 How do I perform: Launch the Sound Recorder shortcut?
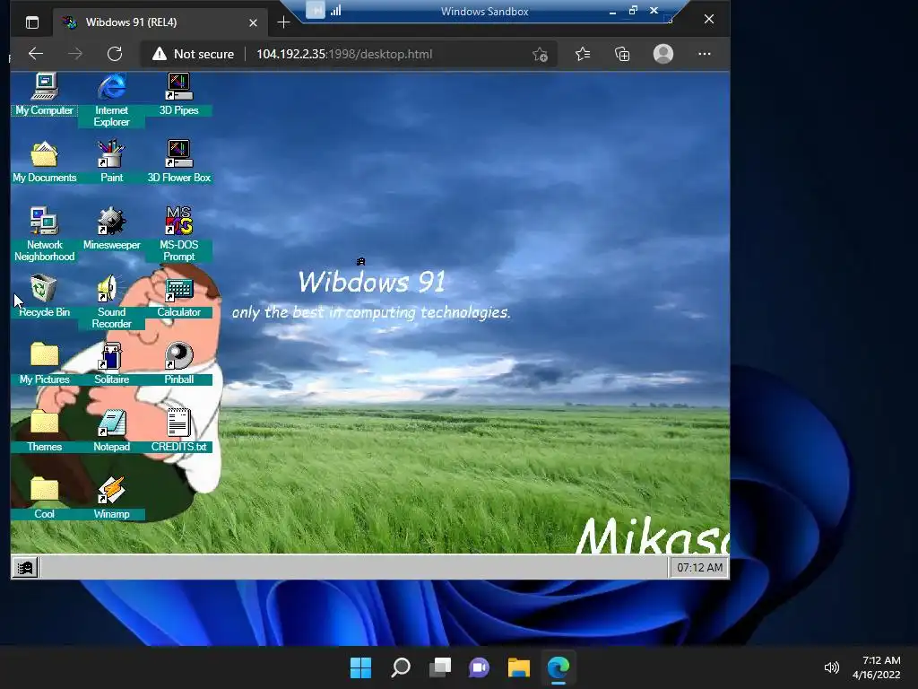[x=111, y=301]
